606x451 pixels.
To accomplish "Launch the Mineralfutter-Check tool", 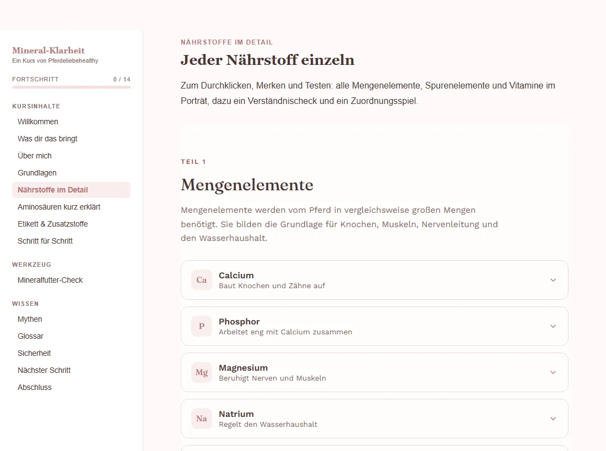I will pos(71,280).
